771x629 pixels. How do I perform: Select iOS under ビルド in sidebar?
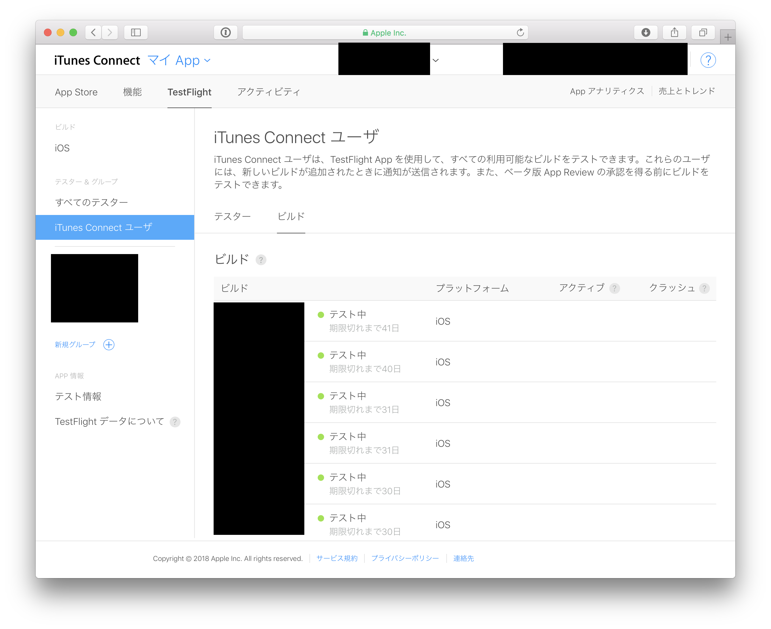[62, 148]
